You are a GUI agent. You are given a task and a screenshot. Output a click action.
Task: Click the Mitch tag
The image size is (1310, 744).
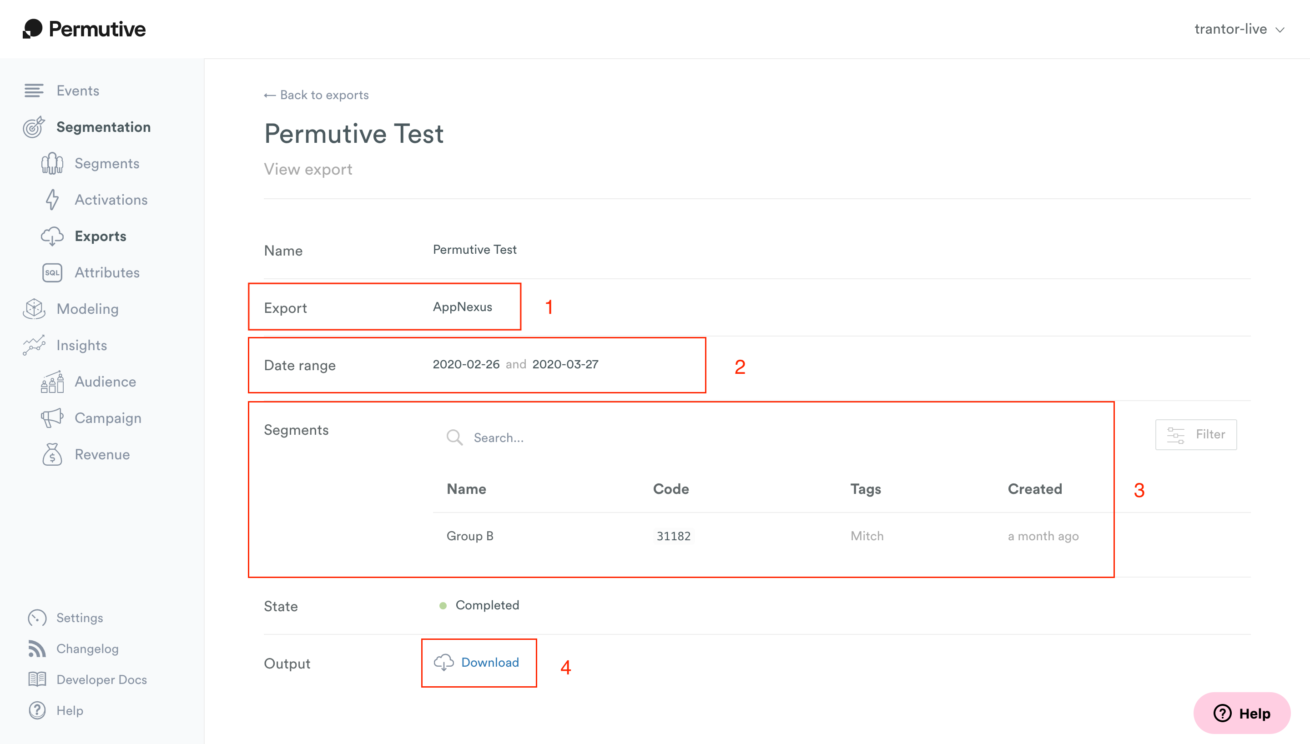click(x=867, y=536)
